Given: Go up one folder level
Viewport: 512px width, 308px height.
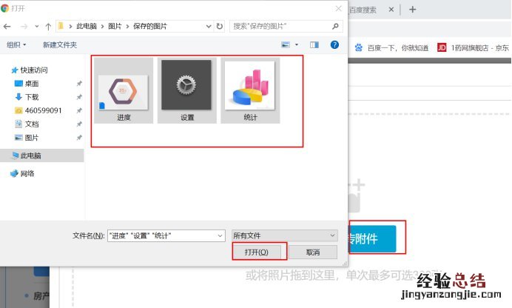Looking at the screenshot, I should coord(48,27).
